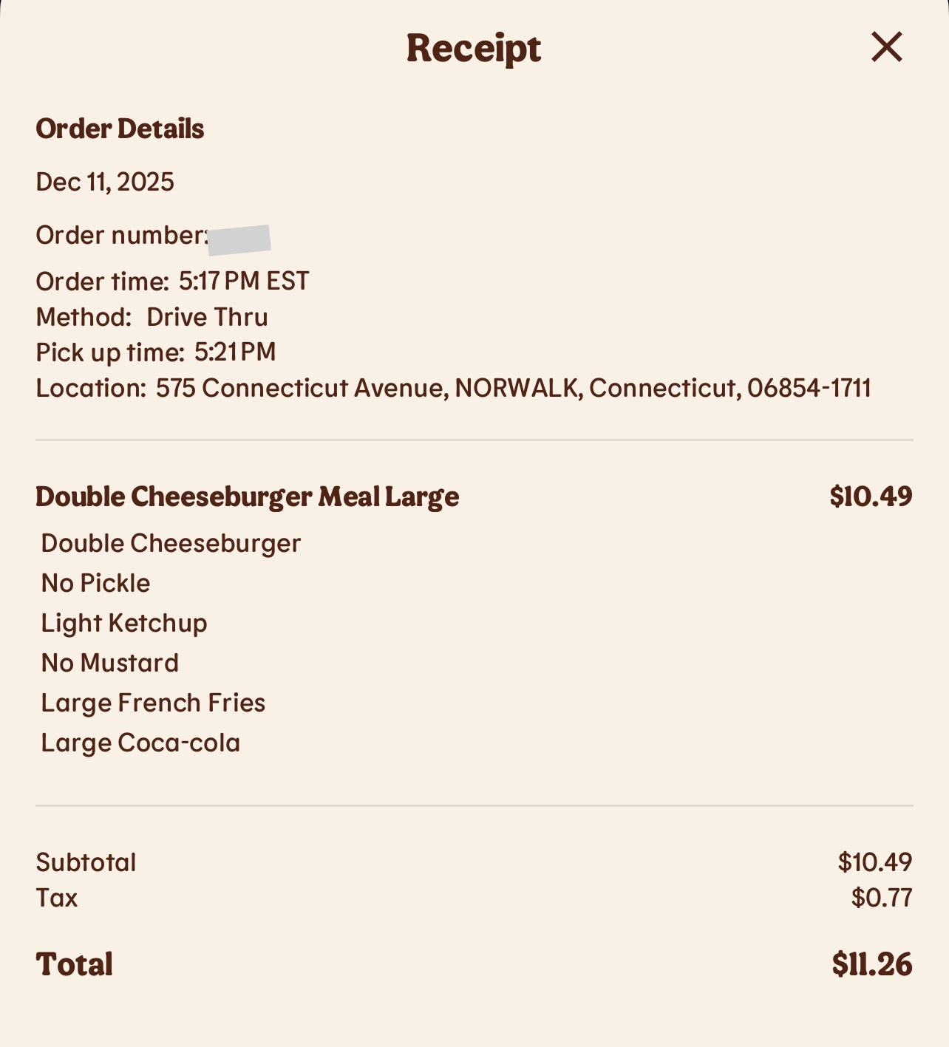Click the Subtotal amount $10.49
This screenshot has height=1047, width=949.
click(x=875, y=862)
